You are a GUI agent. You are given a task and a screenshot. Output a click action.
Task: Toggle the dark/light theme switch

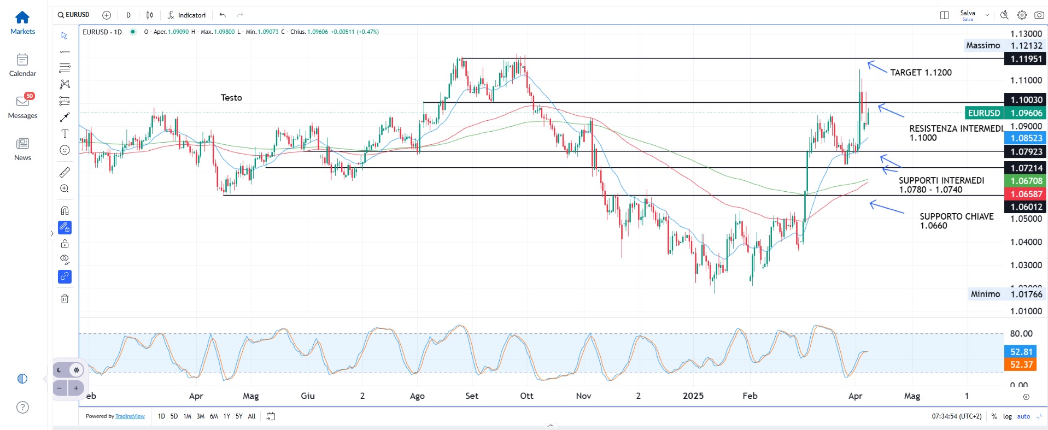[x=69, y=370]
